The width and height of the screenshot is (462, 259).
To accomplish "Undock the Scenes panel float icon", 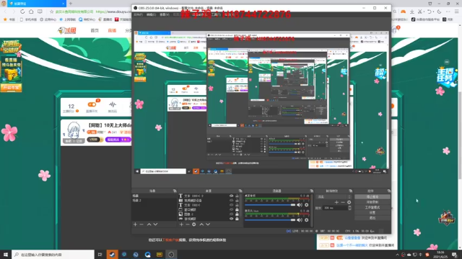I will pyautogui.click(x=175, y=191).
